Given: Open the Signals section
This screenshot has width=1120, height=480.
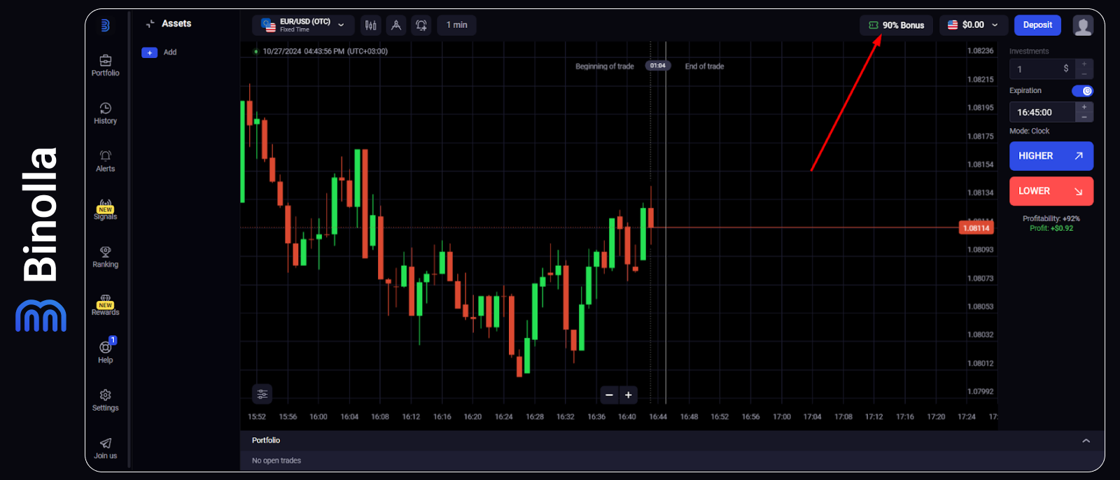Looking at the screenshot, I should pyautogui.click(x=105, y=209).
